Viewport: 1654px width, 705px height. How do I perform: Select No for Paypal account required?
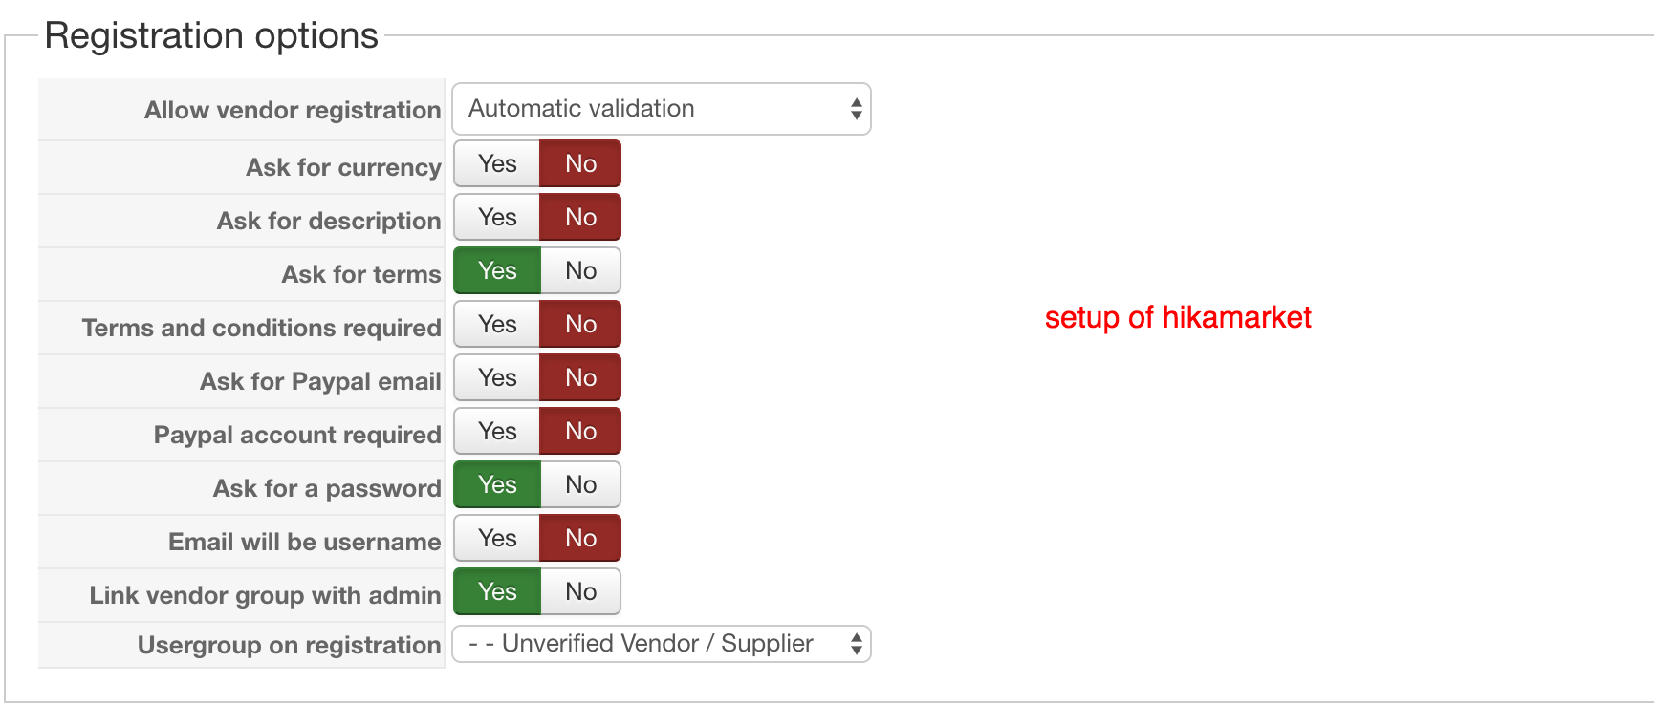580,432
